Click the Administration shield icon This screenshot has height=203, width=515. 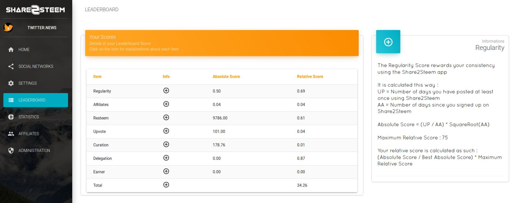point(11,151)
